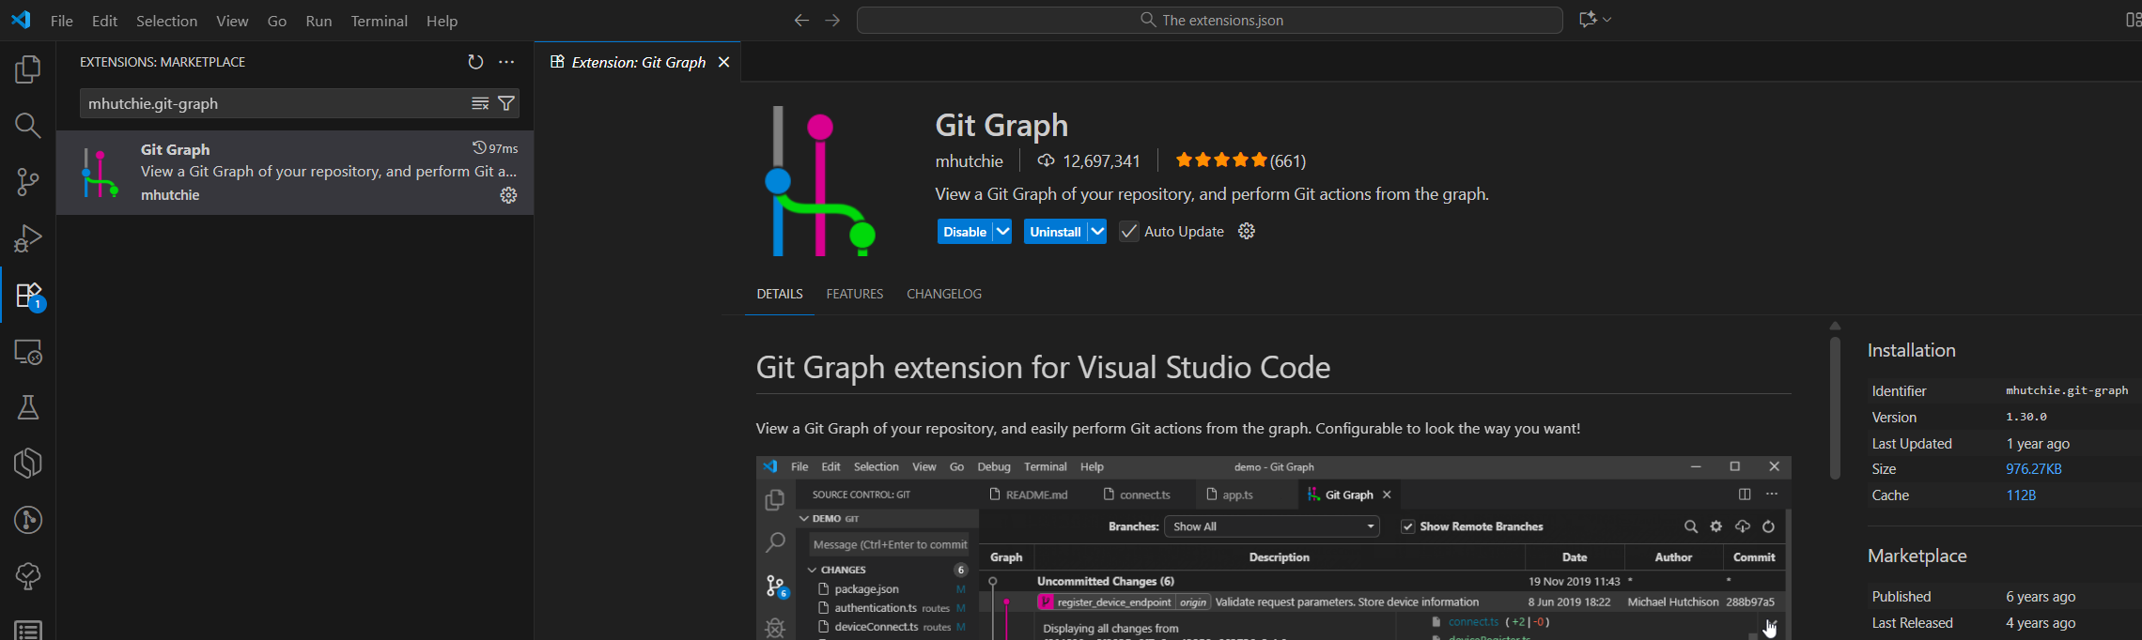2142x640 pixels.
Task: Open the Copilot chat dropdown chevron
Action: click(1607, 20)
